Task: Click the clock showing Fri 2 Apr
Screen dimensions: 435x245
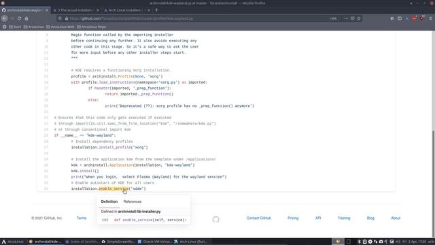Action: pyautogui.click(x=414, y=242)
